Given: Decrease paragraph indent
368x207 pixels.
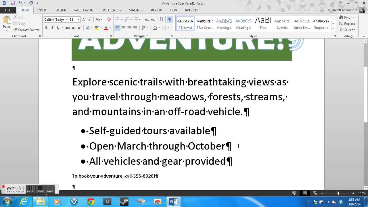Looking at the screenshot, I should 147,20.
